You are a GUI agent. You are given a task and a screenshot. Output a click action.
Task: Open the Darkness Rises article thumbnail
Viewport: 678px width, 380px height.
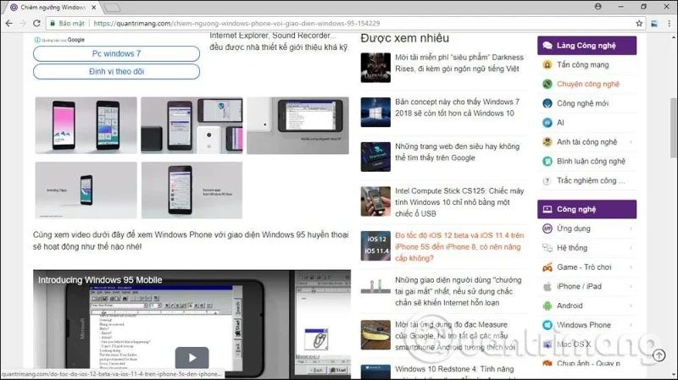pos(375,68)
